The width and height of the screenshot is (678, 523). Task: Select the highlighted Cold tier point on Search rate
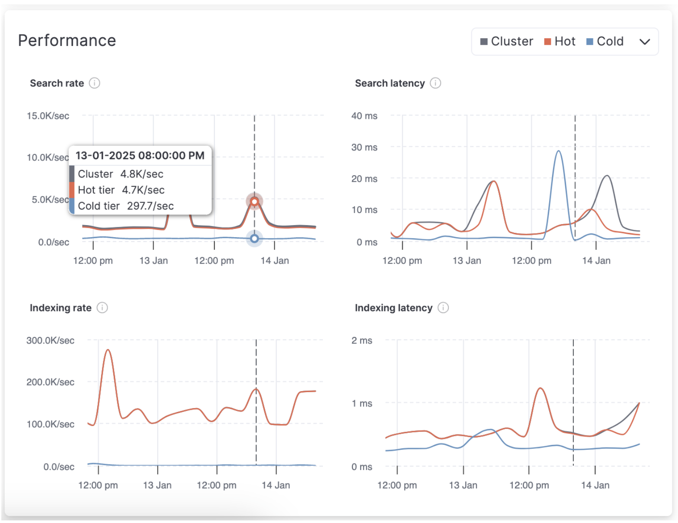pos(254,238)
